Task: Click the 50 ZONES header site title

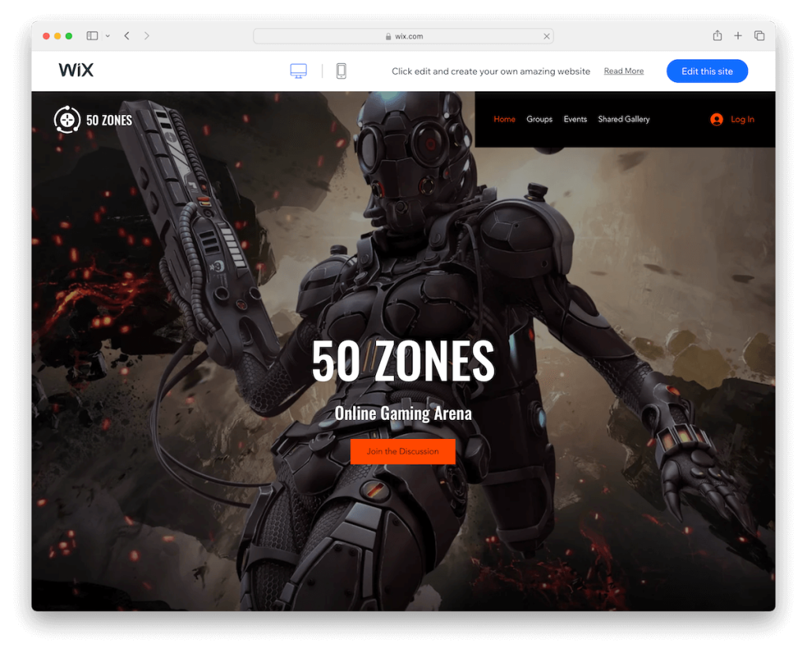Action: tap(109, 120)
